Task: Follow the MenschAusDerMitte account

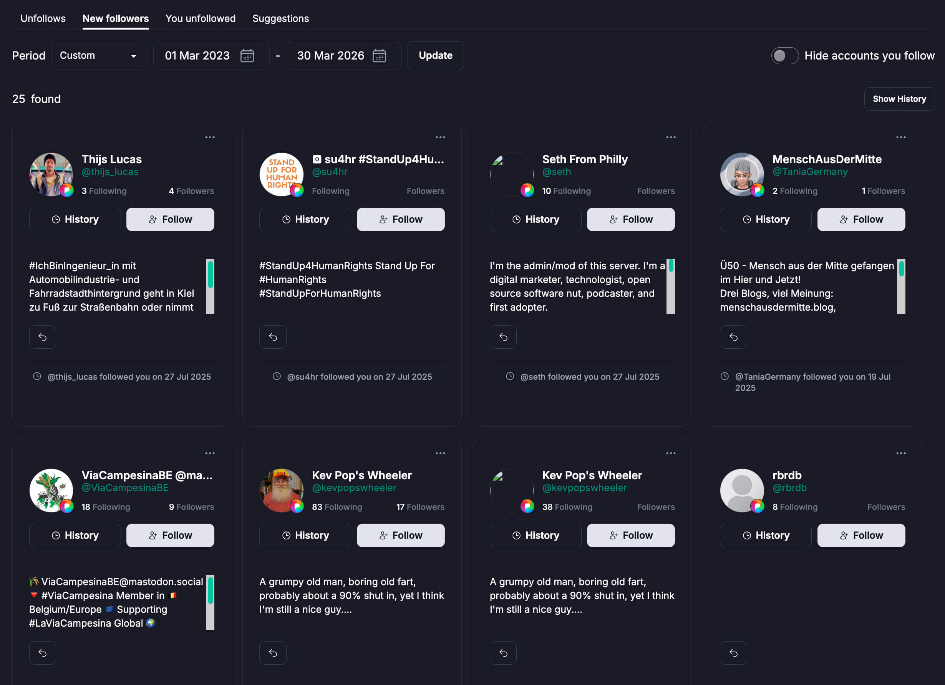Action: (x=861, y=220)
